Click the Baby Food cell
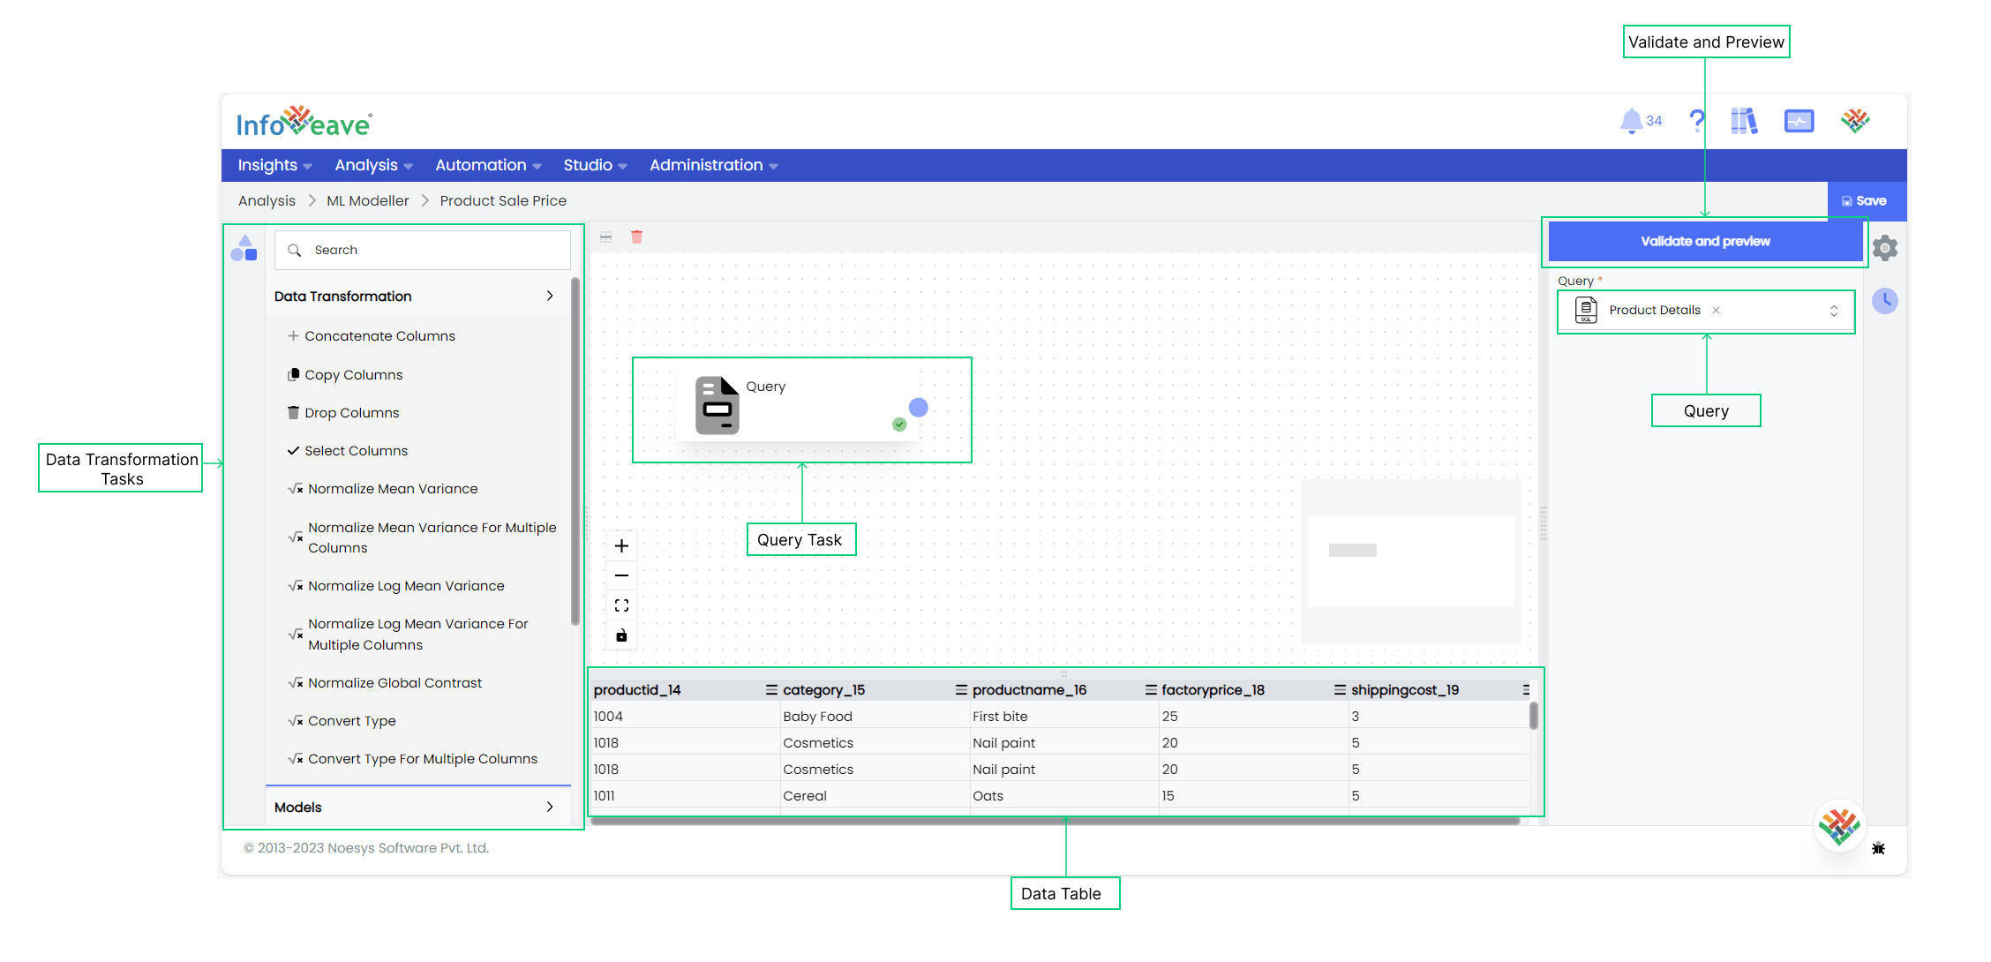This screenshot has width=1991, height=962. click(875, 717)
